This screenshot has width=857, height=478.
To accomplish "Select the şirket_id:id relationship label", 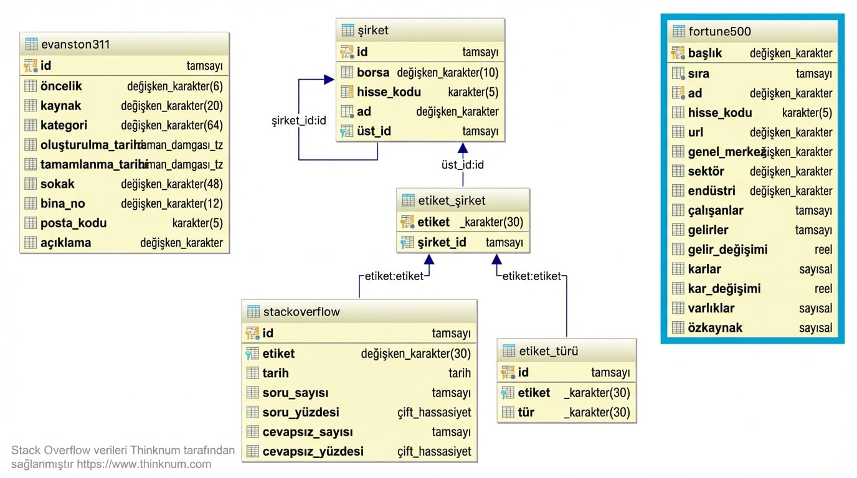I will tap(299, 120).
